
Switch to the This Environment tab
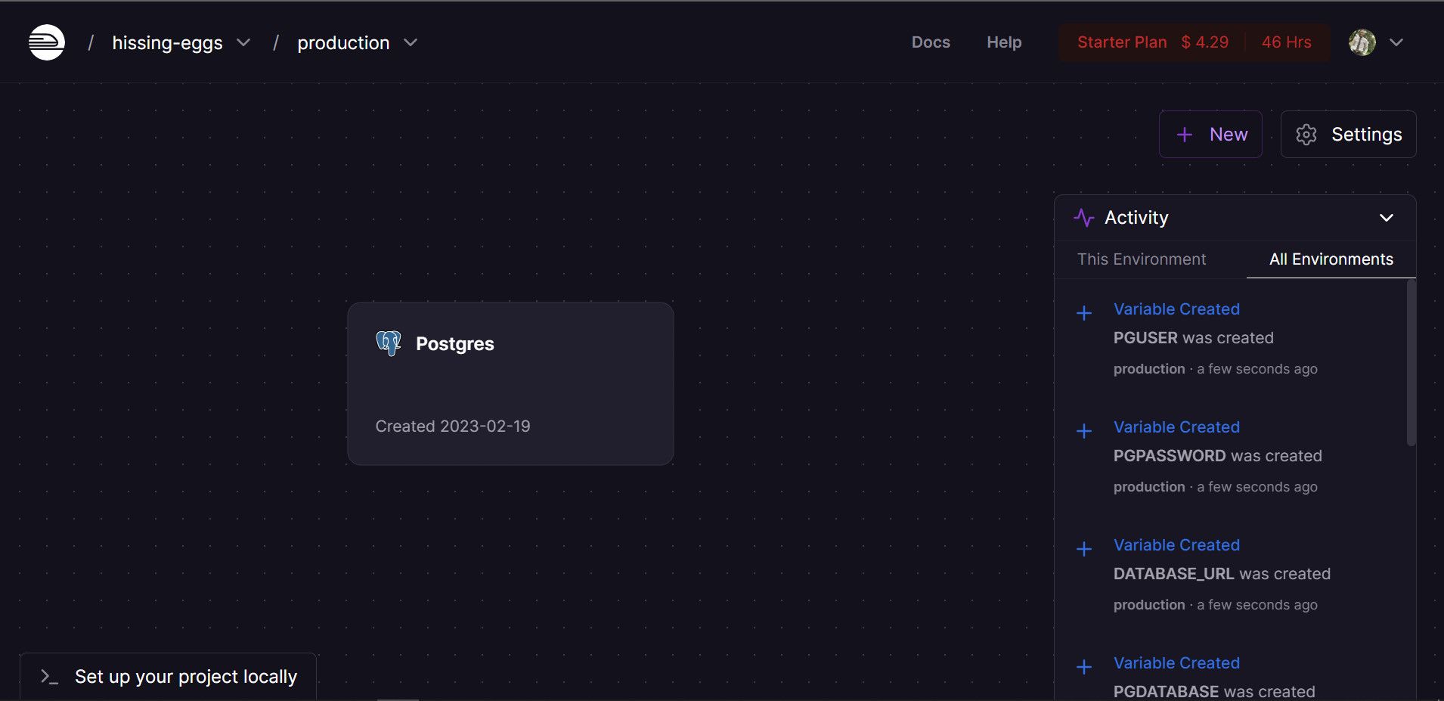pos(1141,259)
